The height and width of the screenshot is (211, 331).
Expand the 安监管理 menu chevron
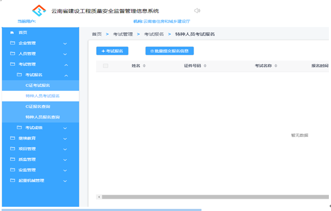click(66, 170)
